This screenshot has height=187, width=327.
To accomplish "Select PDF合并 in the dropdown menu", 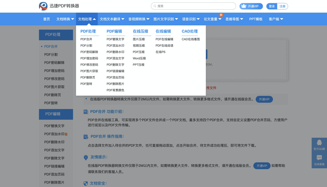I will [x=86, y=39].
